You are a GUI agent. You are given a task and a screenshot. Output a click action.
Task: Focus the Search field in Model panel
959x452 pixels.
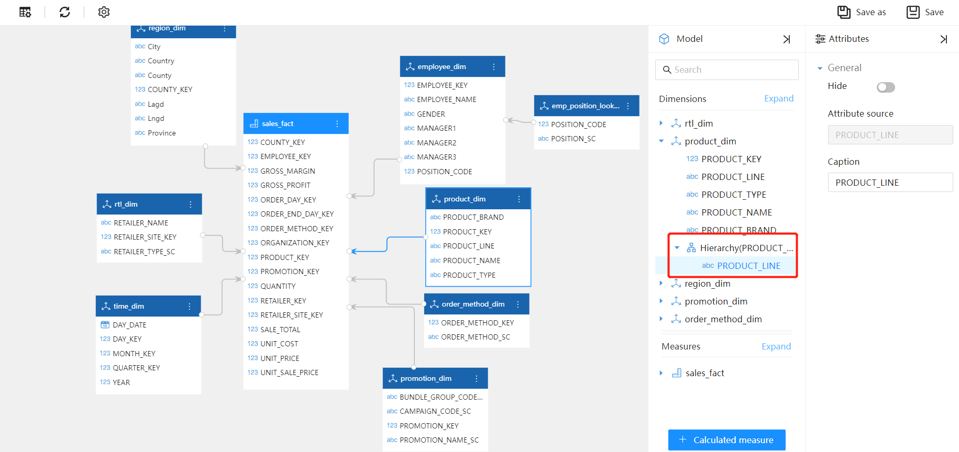[x=727, y=70]
